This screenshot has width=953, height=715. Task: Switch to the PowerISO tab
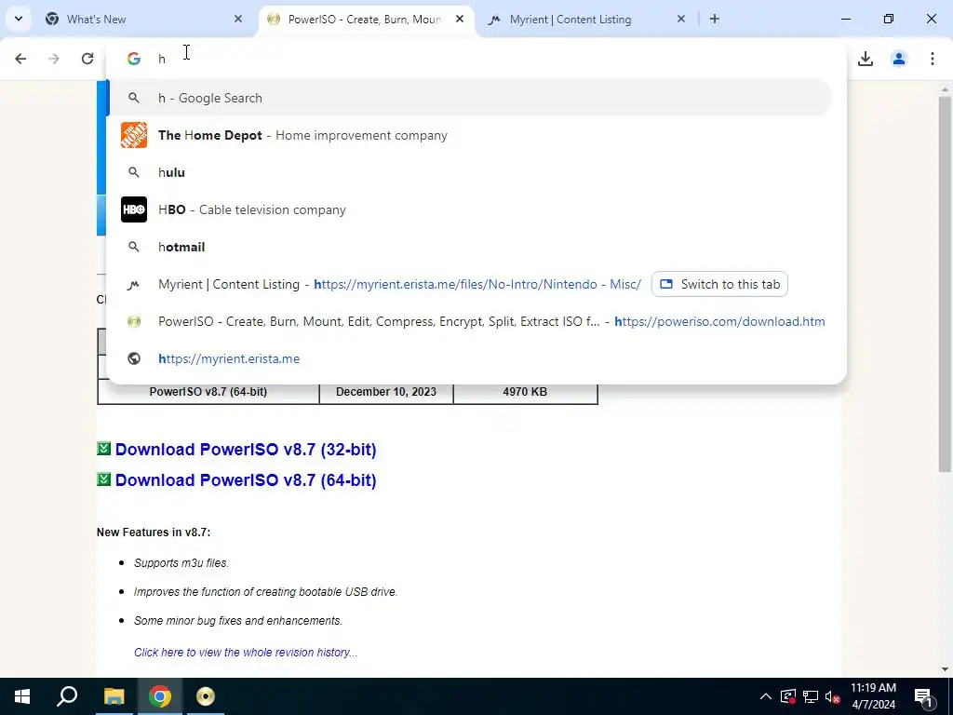pos(365,19)
